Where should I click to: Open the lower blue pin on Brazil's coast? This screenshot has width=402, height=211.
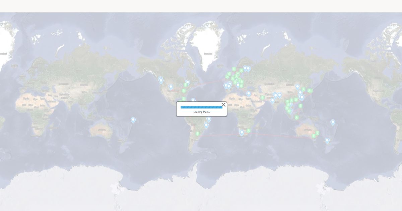pyautogui.click(x=206, y=125)
